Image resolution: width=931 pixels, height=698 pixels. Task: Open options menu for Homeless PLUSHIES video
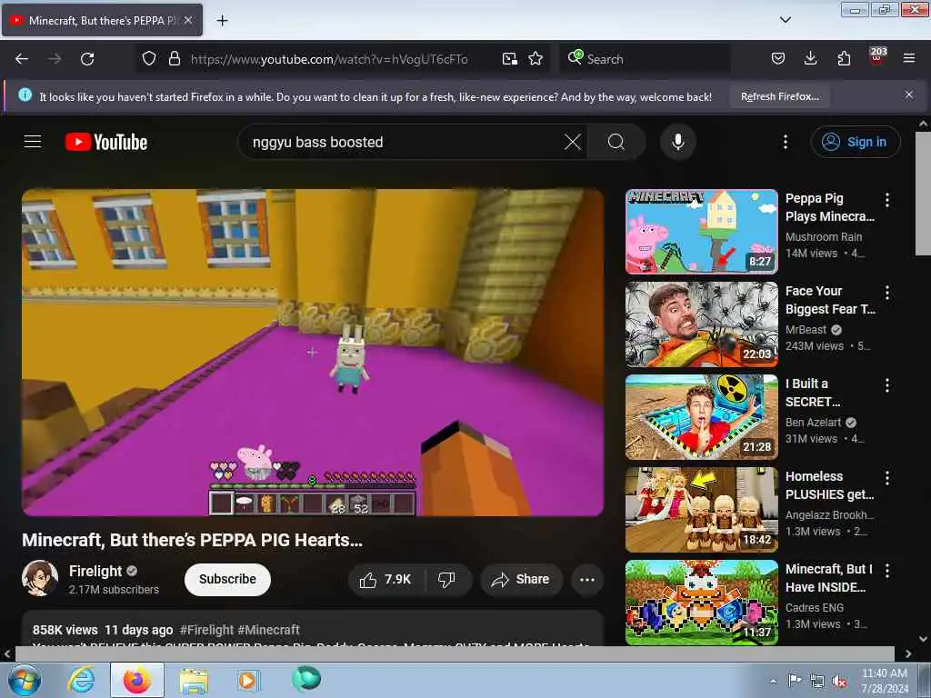[x=887, y=478]
